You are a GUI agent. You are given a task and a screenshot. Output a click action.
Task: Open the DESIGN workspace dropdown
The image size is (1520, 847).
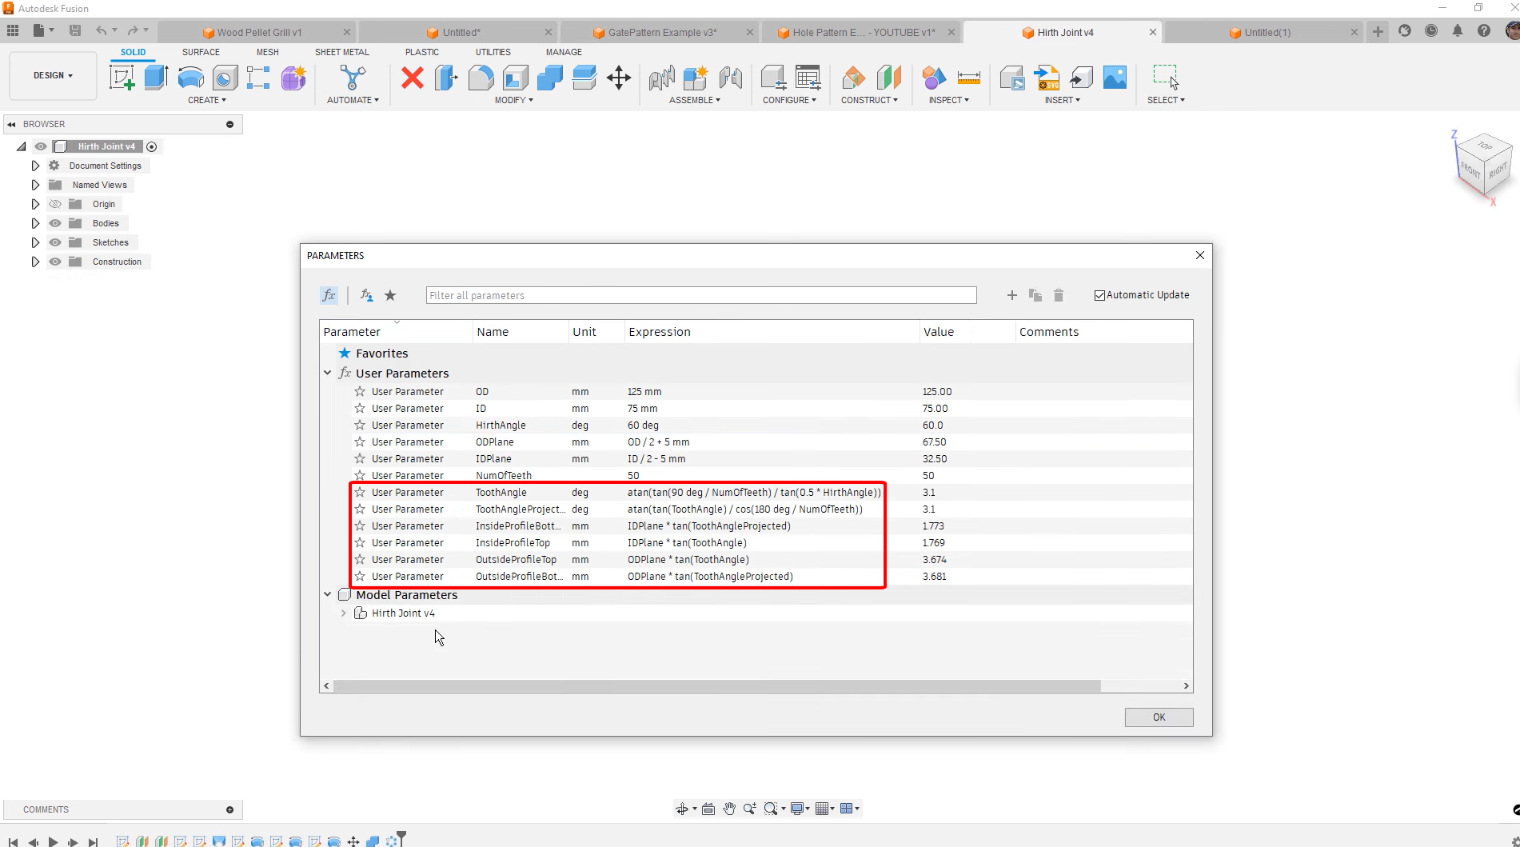coord(53,75)
